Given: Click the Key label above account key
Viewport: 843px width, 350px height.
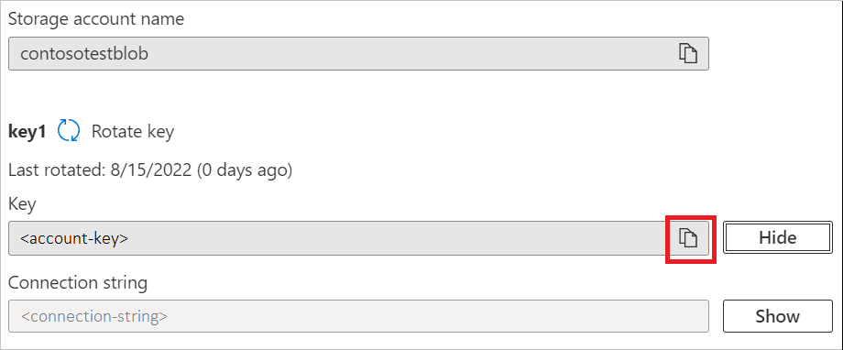Looking at the screenshot, I should tap(22, 204).
